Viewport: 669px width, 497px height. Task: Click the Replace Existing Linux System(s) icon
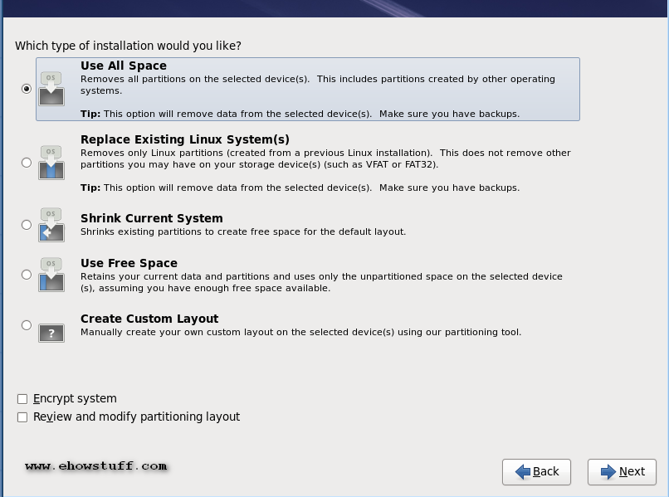coord(51,163)
